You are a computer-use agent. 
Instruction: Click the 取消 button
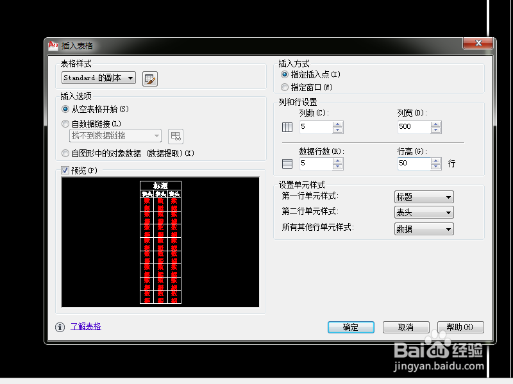(406, 327)
